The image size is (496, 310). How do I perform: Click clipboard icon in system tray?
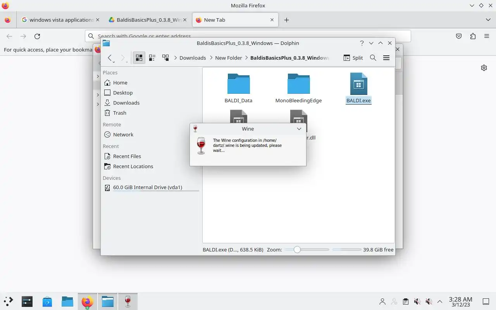(405, 301)
